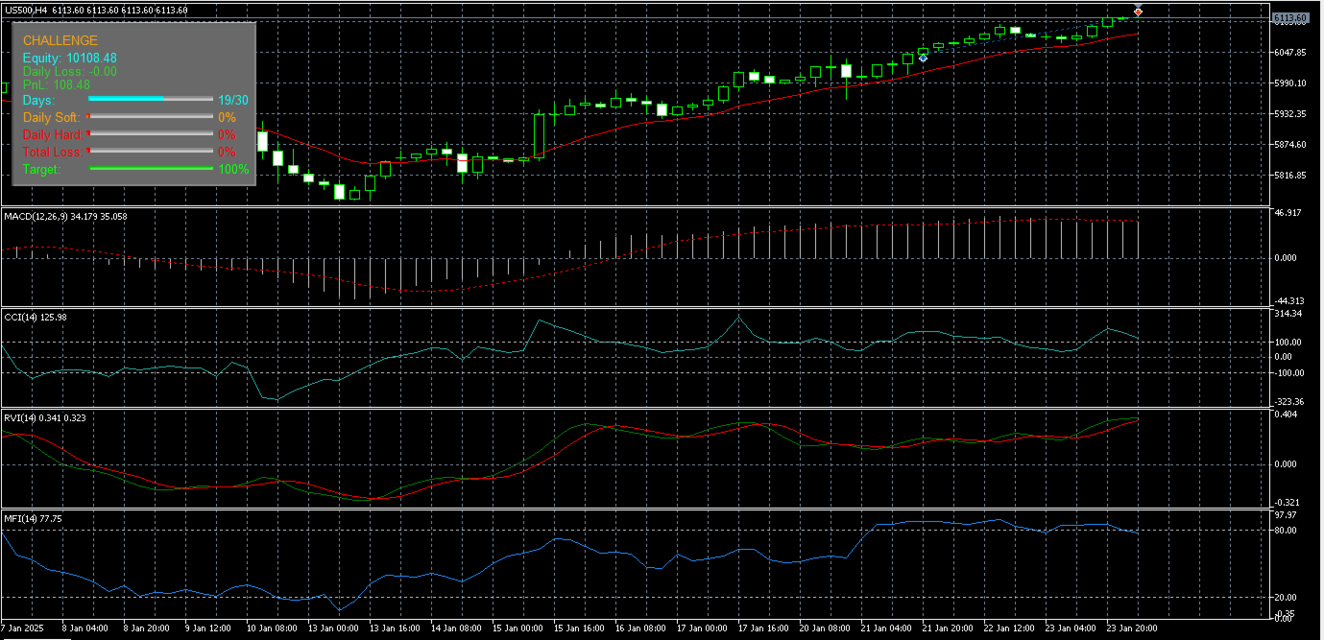This screenshot has width=1324, height=640.
Task: Click the -323.36 CCI scale value
Action: coord(1288,401)
